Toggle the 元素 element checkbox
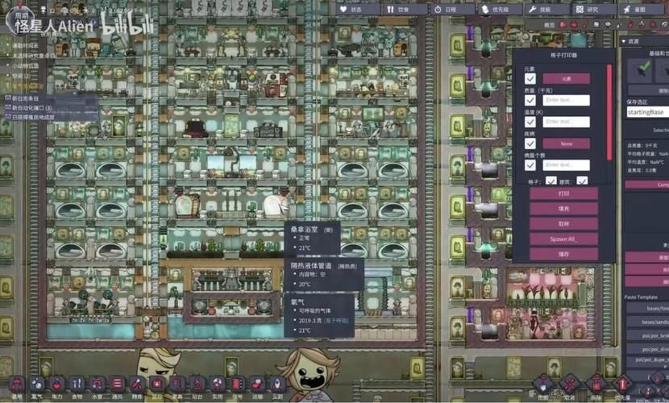 tap(530, 78)
